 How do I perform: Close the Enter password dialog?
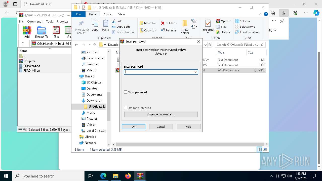[198, 41]
